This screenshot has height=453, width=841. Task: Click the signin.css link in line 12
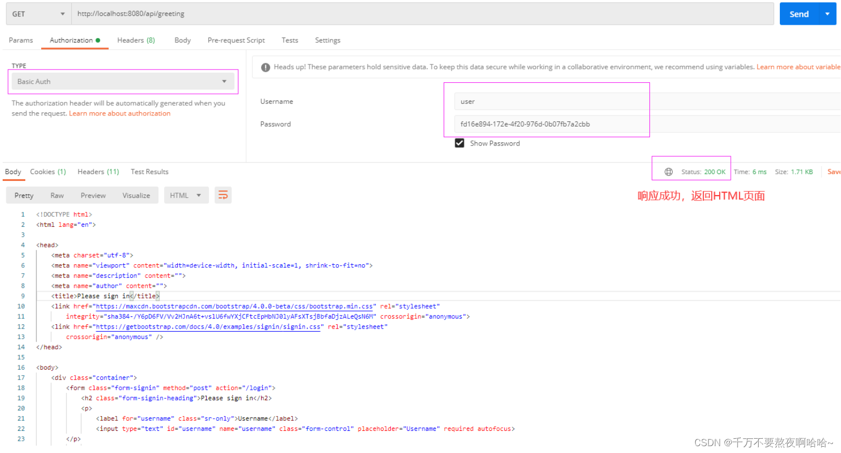(208, 327)
